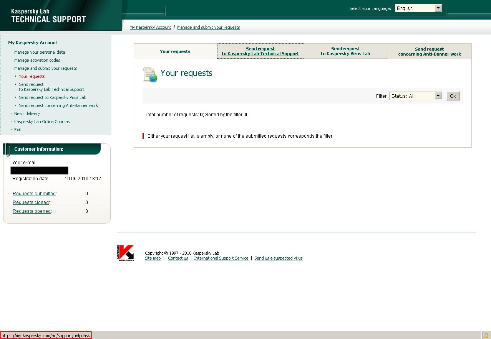Select Your requests sidebar sub-item

[32, 76]
